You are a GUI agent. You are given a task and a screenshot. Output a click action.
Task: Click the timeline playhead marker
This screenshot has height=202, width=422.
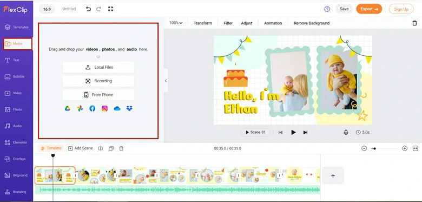coord(53,155)
